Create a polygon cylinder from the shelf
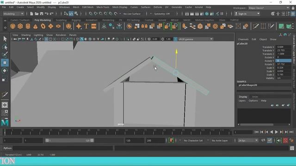 pyautogui.click(x=28, y=26)
